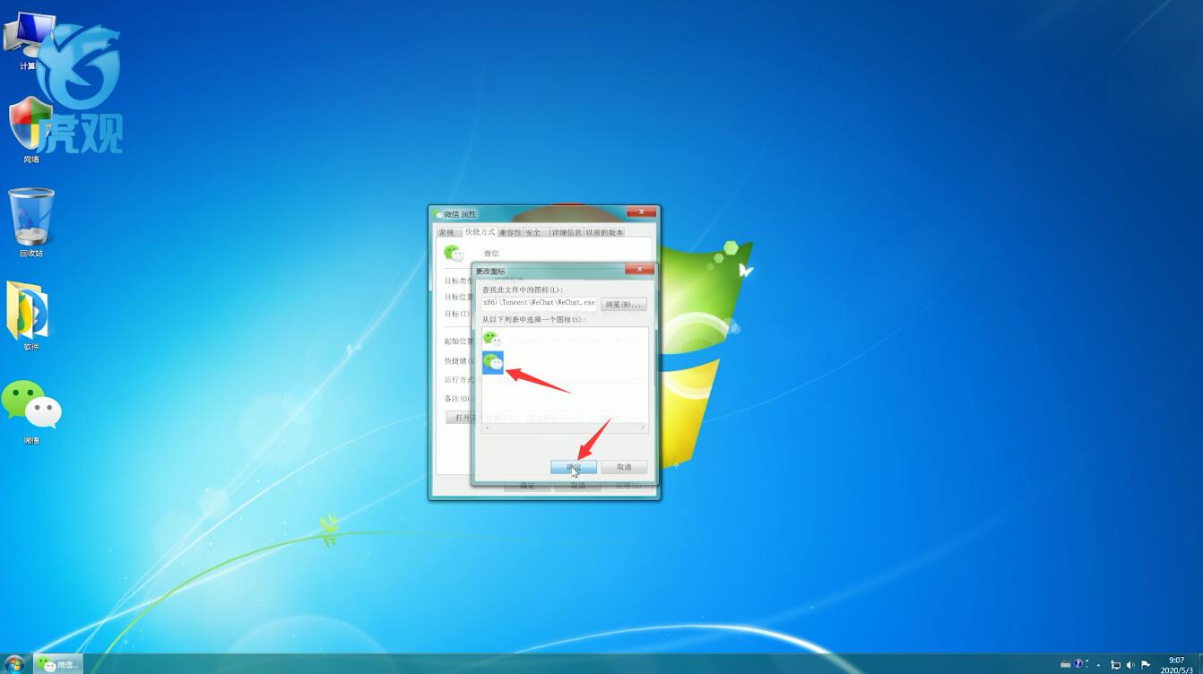Click the icon list's right scroll arrow
This screenshot has width=1203, height=674.
pyautogui.click(x=643, y=428)
